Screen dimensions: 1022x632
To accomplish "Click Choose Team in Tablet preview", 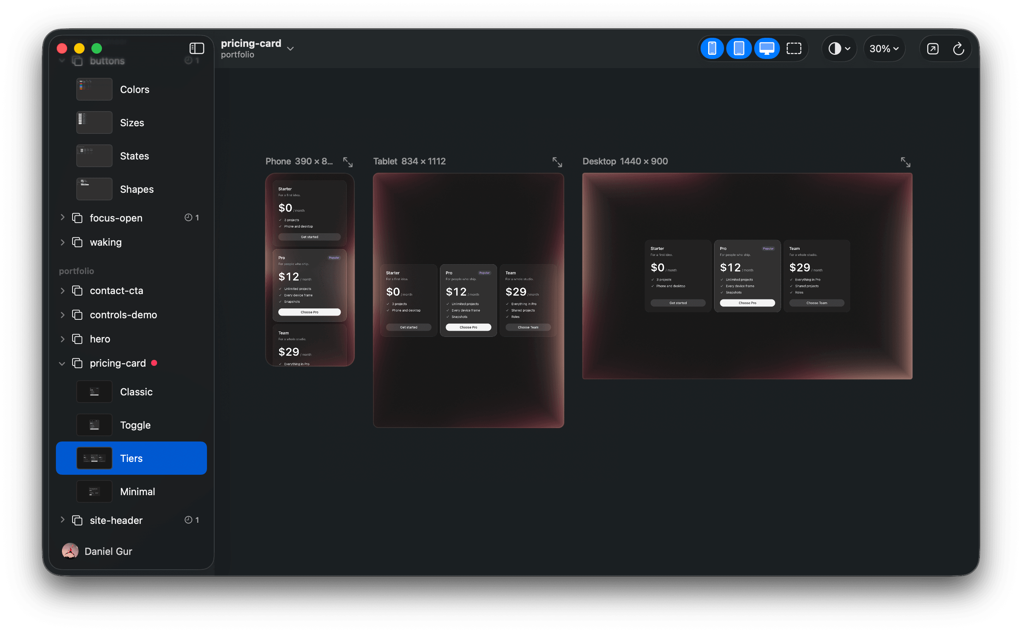I will point(528,327).
